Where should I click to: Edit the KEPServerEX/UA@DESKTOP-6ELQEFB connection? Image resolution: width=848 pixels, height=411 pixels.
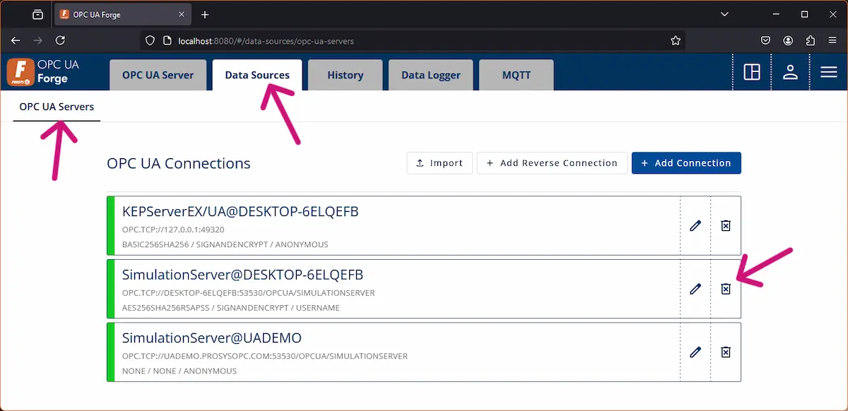tap(695, 225)
